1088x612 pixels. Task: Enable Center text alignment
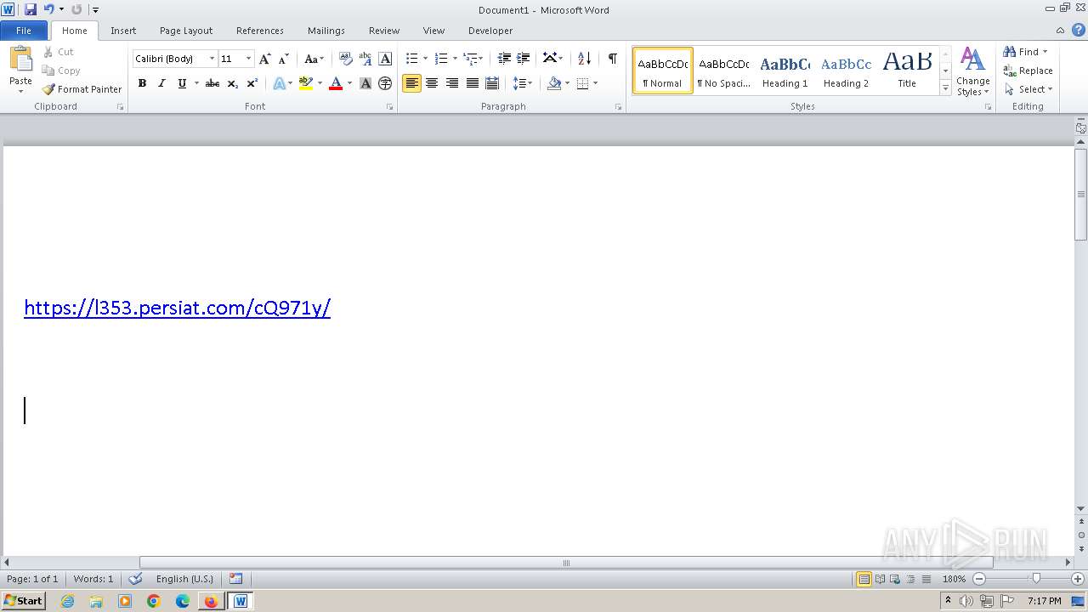coord(432,83)
